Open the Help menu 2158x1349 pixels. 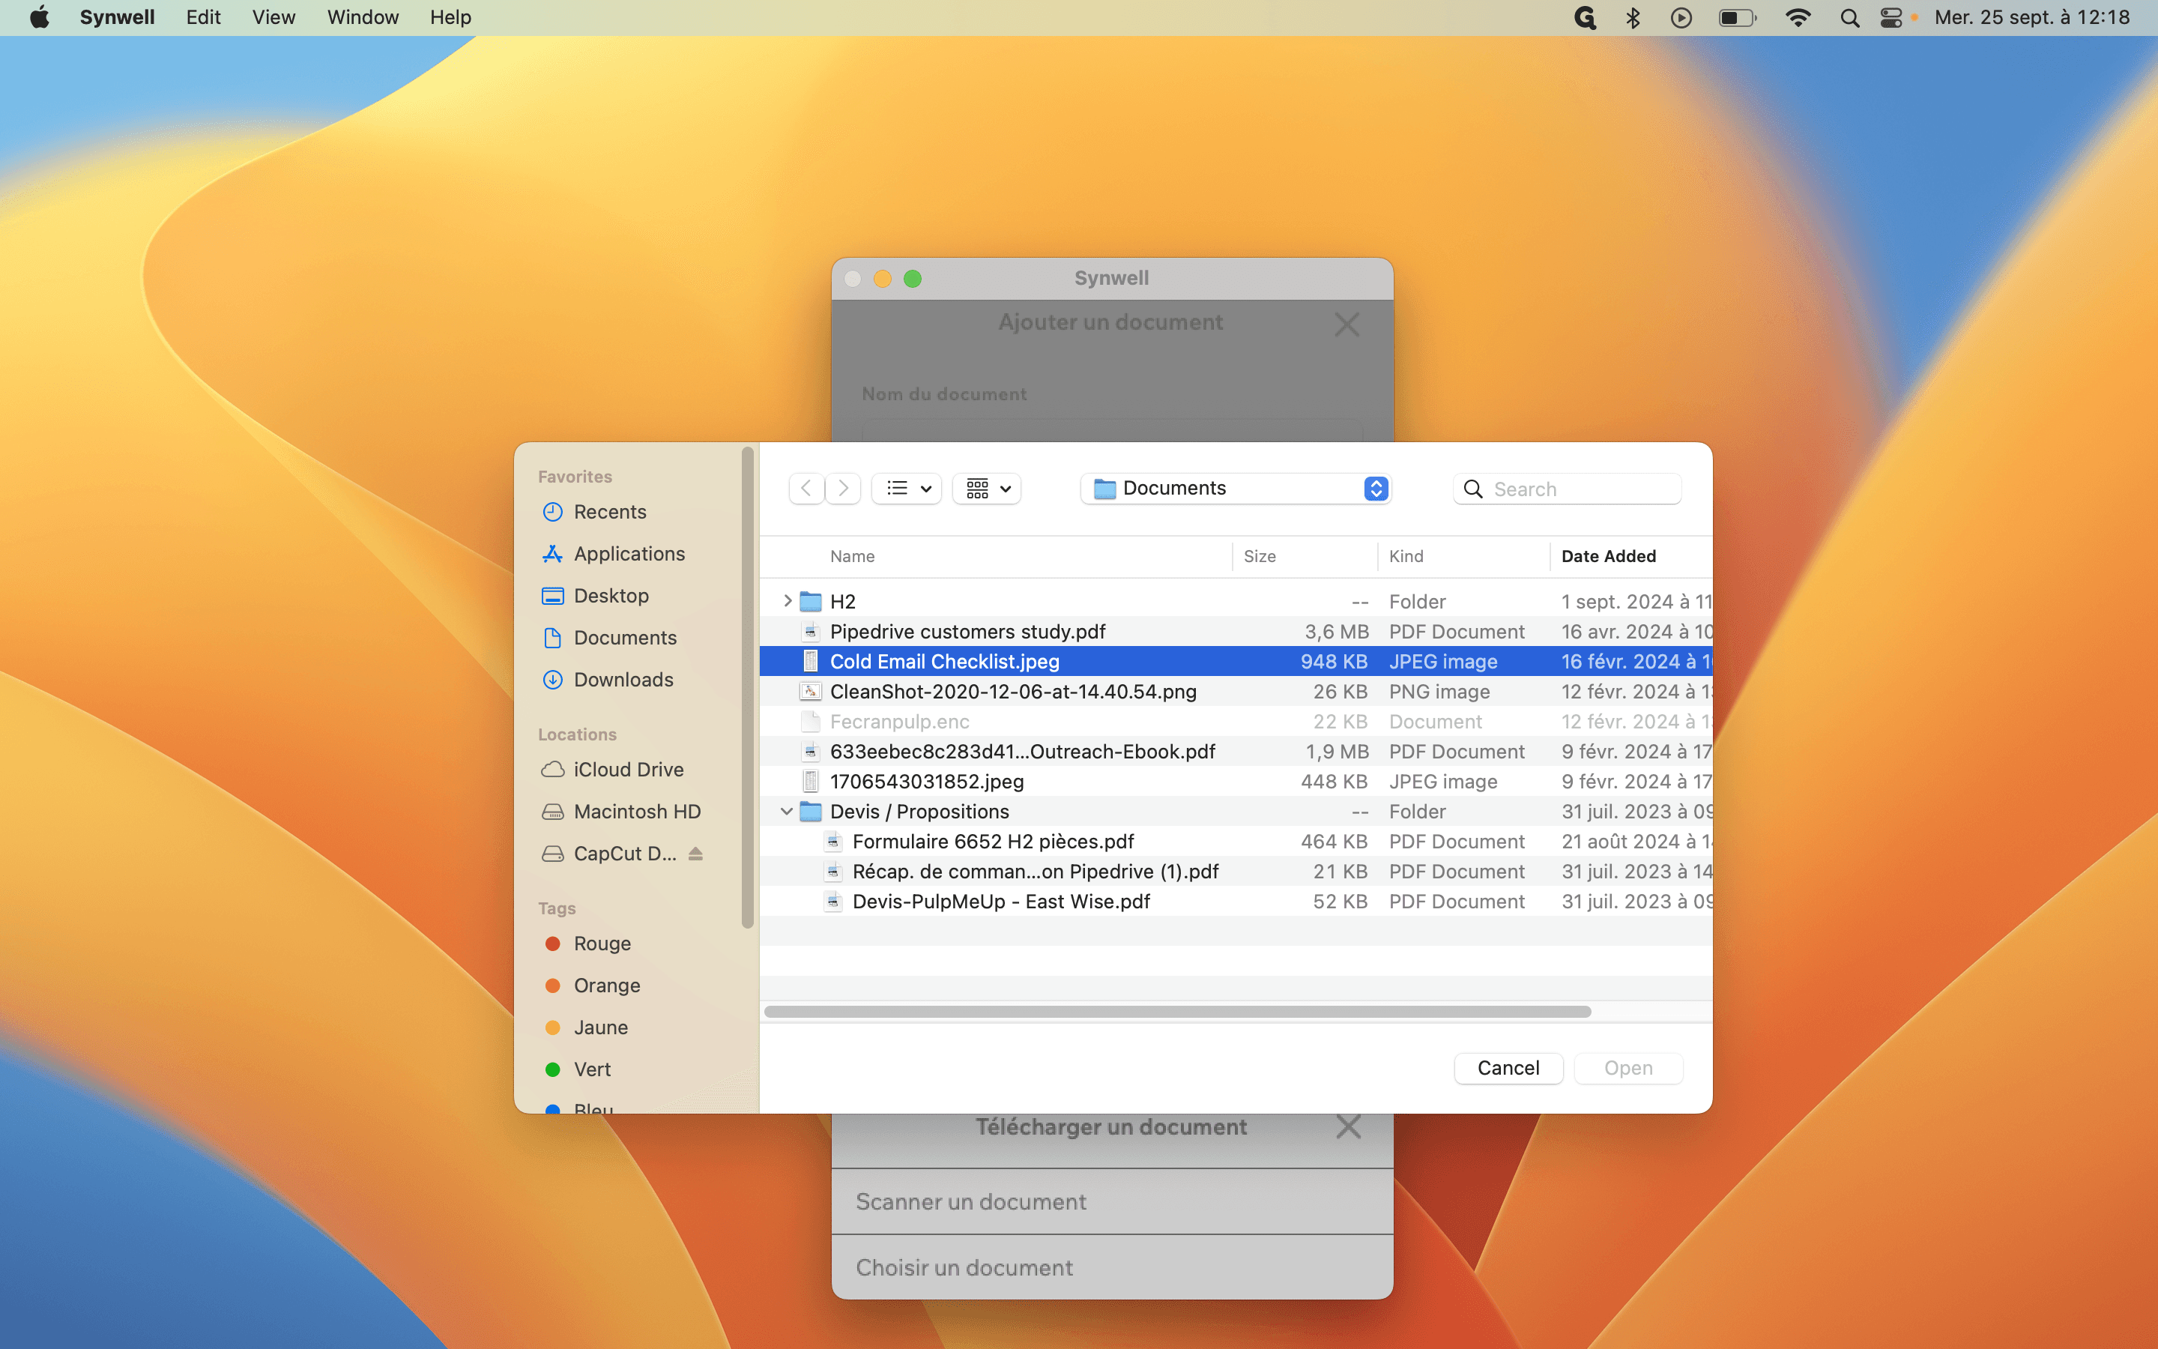[x=450, y=17]
